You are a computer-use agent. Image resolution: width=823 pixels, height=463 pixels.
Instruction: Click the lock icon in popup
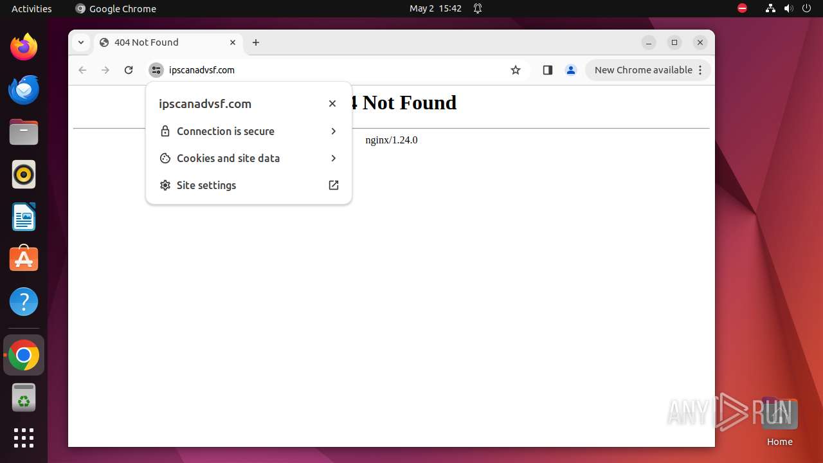pos(165,131)
